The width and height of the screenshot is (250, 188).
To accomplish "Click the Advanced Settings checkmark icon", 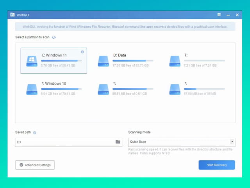I will 21,165.
